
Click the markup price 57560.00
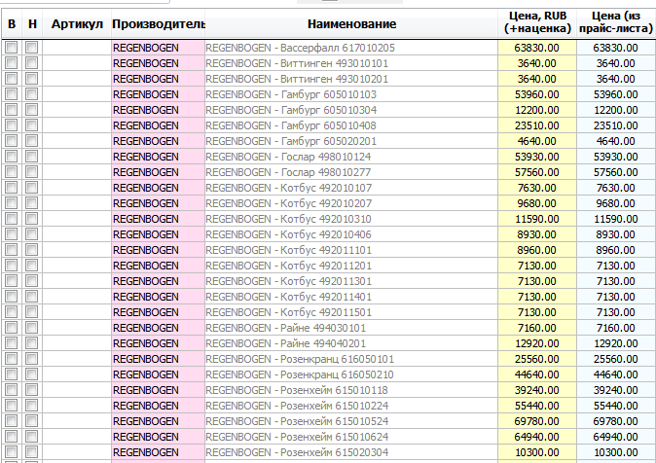point(536,172)
